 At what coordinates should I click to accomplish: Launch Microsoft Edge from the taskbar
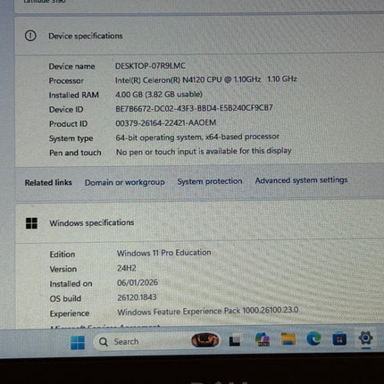click(313, 338)
